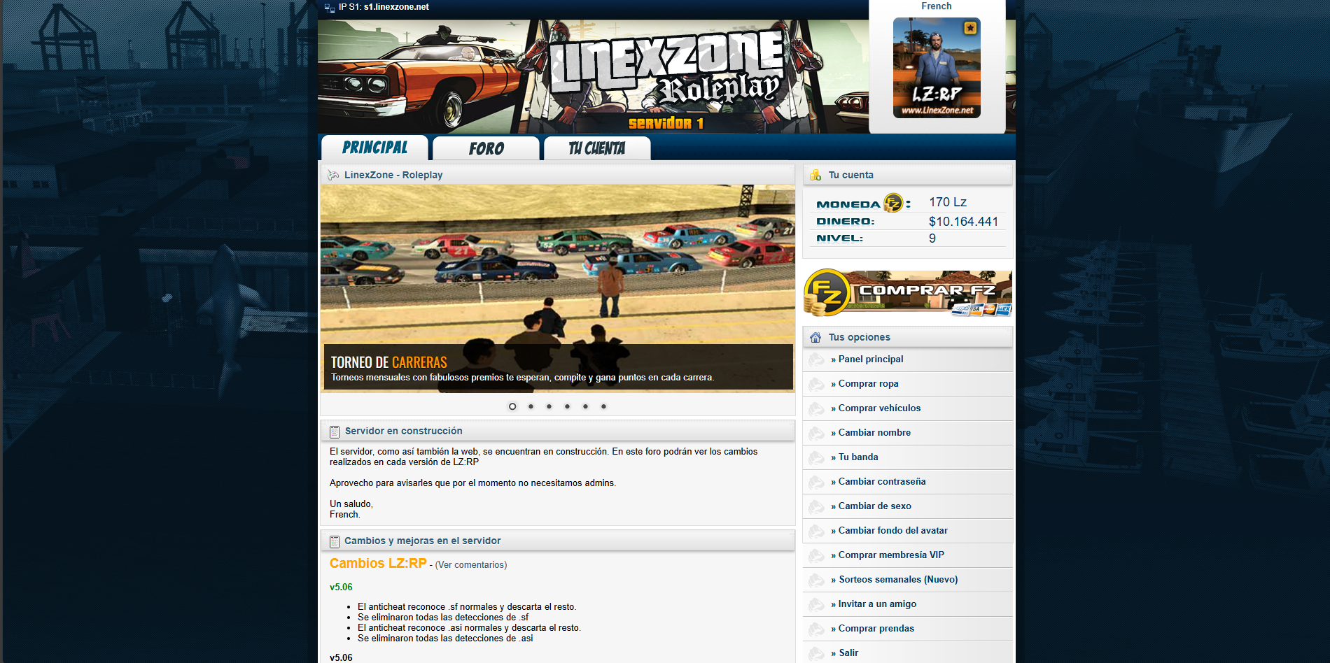Click the coins icon in Tu cuenta header
Image resolution: width=1330 pixels, height=663 pixels.
815,175
